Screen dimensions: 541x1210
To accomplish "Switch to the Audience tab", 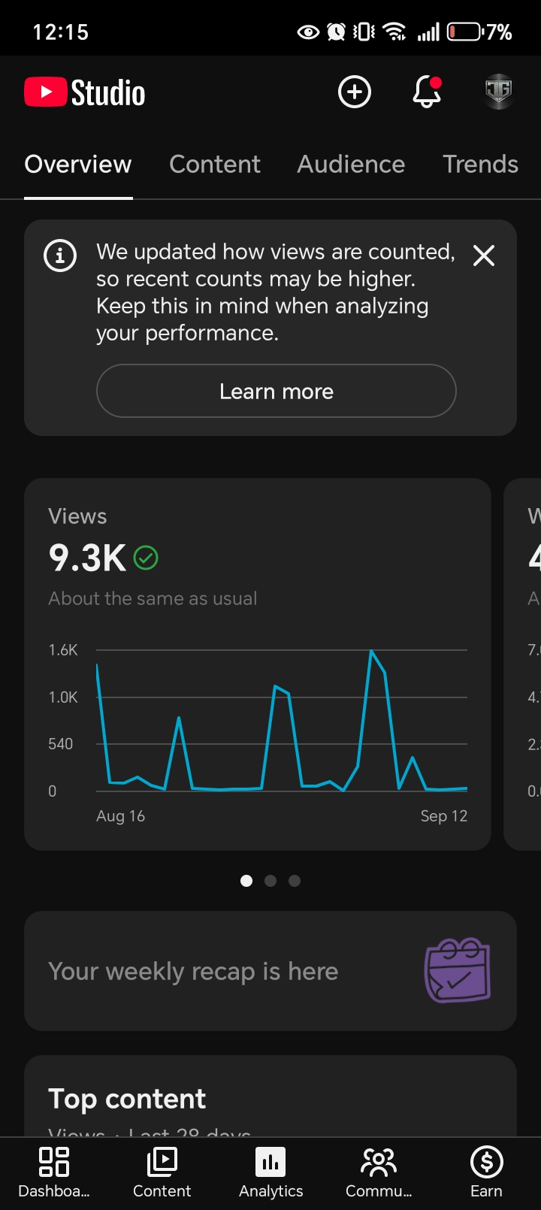I will tap(351, 164).
